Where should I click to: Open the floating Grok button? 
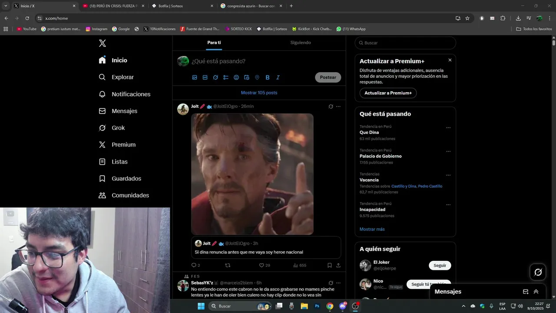tap(538, 272)
